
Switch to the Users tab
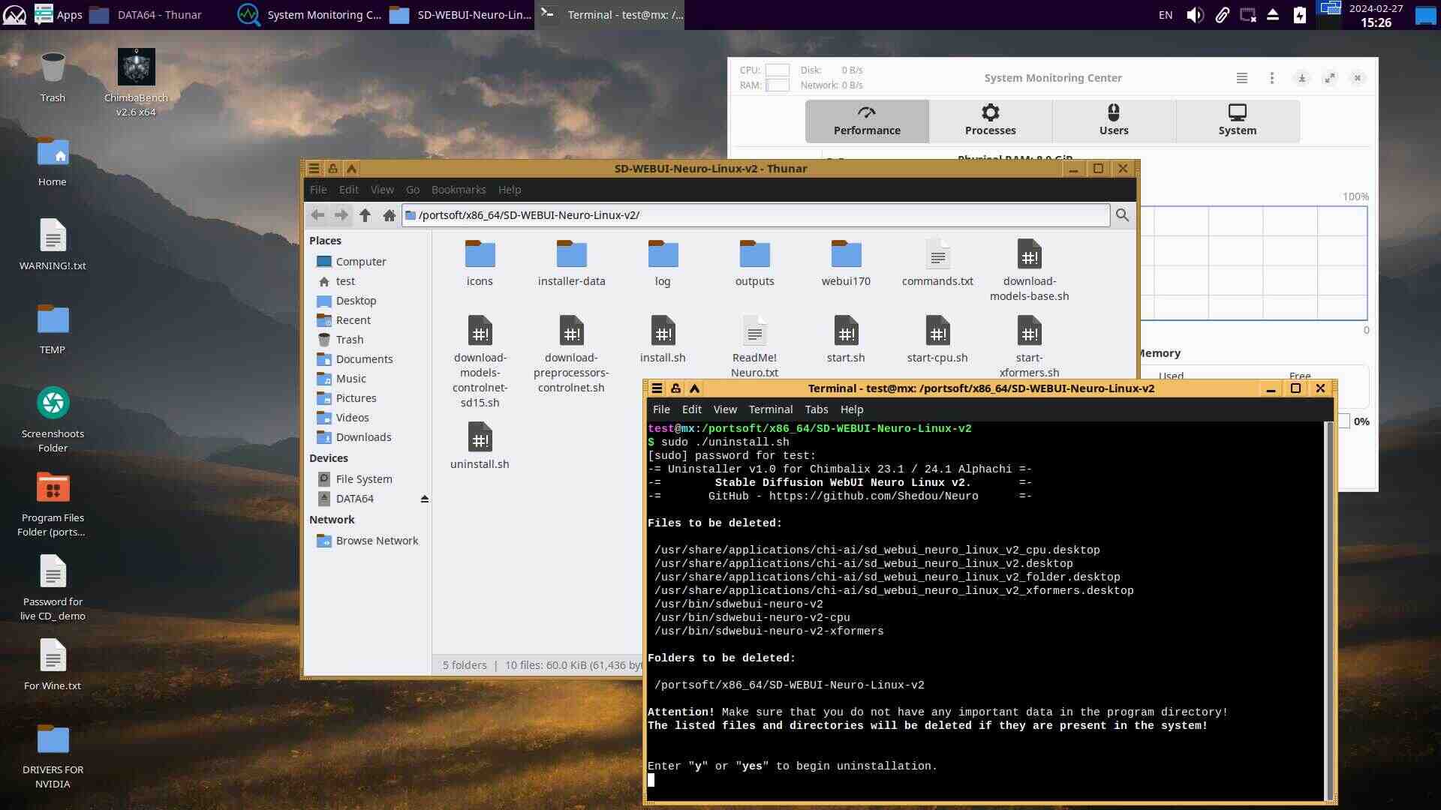click(x=1113, y=120)
